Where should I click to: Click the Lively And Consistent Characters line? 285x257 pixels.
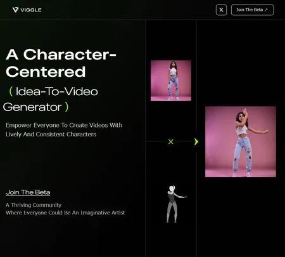click(x=51, y=135)
